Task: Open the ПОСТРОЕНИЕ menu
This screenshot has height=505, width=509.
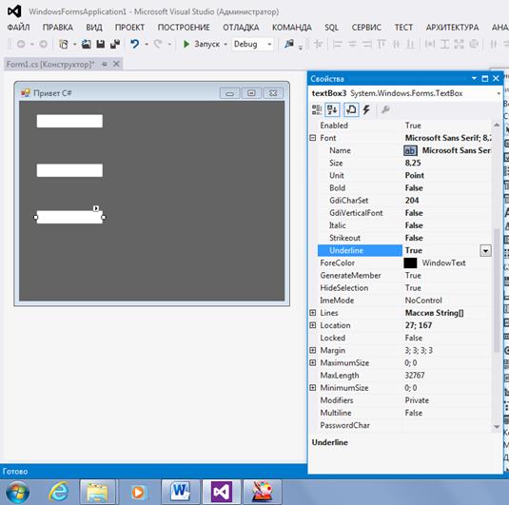Action: 184,28
